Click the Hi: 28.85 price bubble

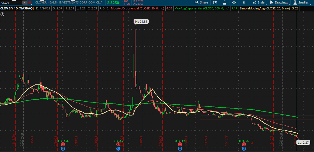(141, 22)
